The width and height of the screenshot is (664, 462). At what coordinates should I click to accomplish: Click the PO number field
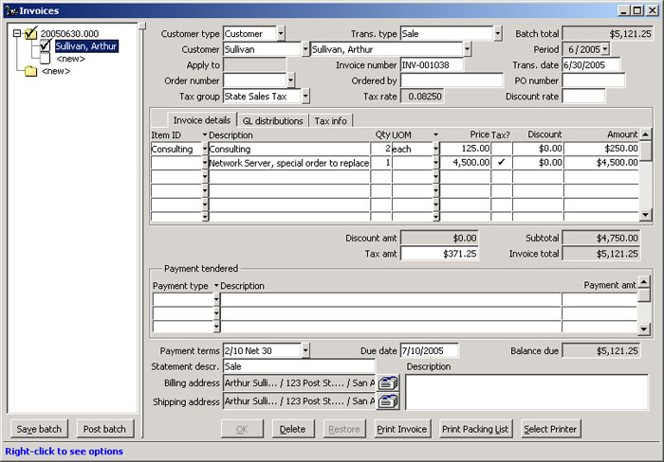point(593,80)
